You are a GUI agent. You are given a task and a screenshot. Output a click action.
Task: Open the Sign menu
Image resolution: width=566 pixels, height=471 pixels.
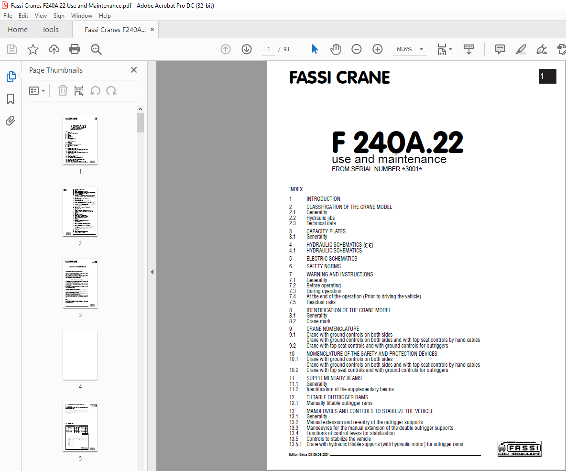59,15
